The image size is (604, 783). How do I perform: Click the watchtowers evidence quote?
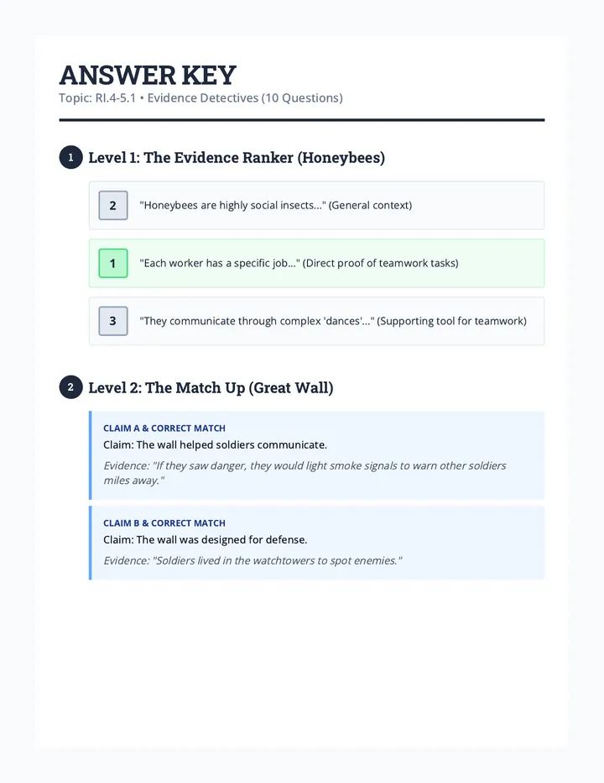tap(253, 560)
